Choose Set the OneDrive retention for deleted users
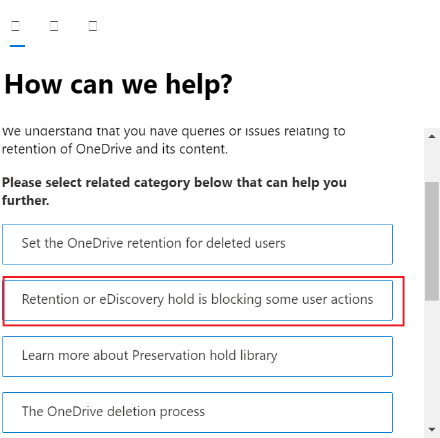Screen dimensions: 440x438 (x=197, y=244)
